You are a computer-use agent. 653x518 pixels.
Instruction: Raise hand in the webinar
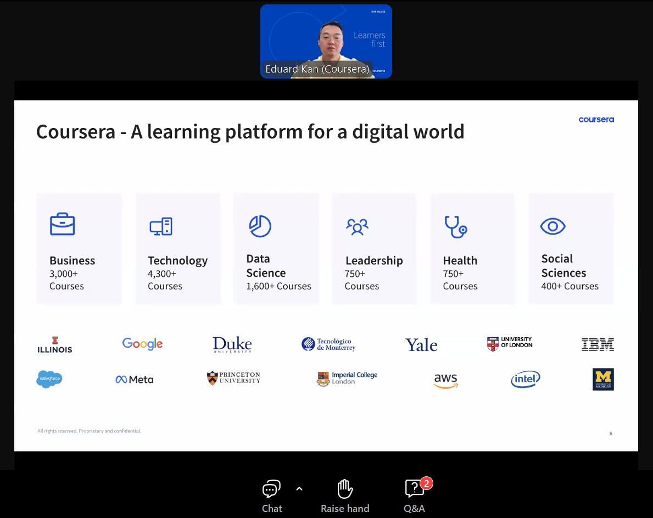point(345,497)
